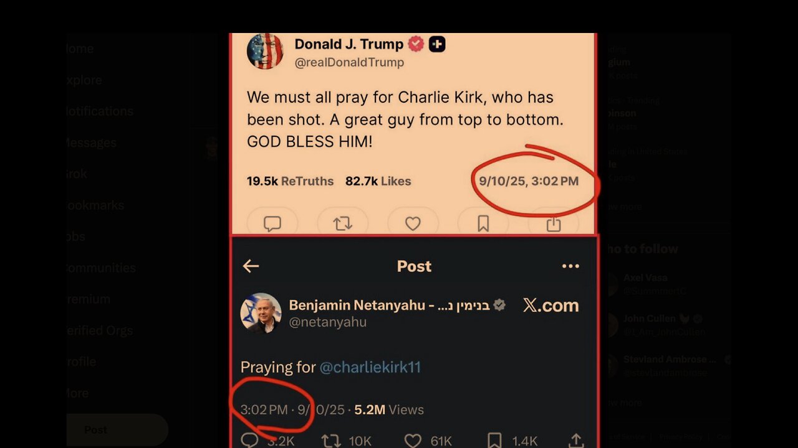
Task: Like Trump's post with the heart icon
Action: pyautogui.click(x=413, y=223)
